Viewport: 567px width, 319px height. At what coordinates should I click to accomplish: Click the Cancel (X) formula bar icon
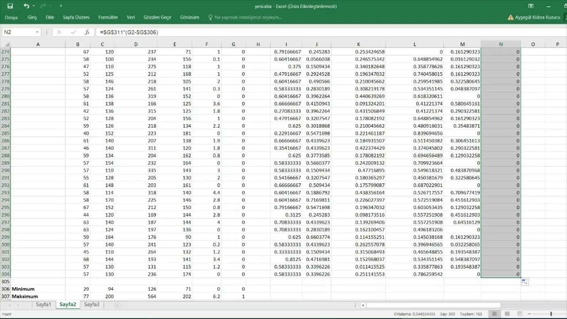(x=59, y=32)
